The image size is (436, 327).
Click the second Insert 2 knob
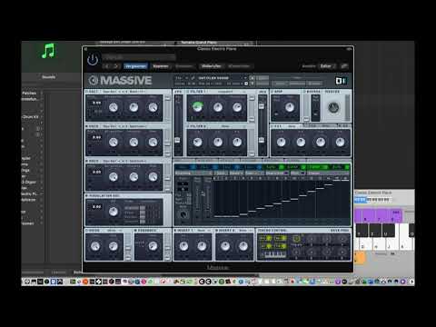(x=243, y=246)
